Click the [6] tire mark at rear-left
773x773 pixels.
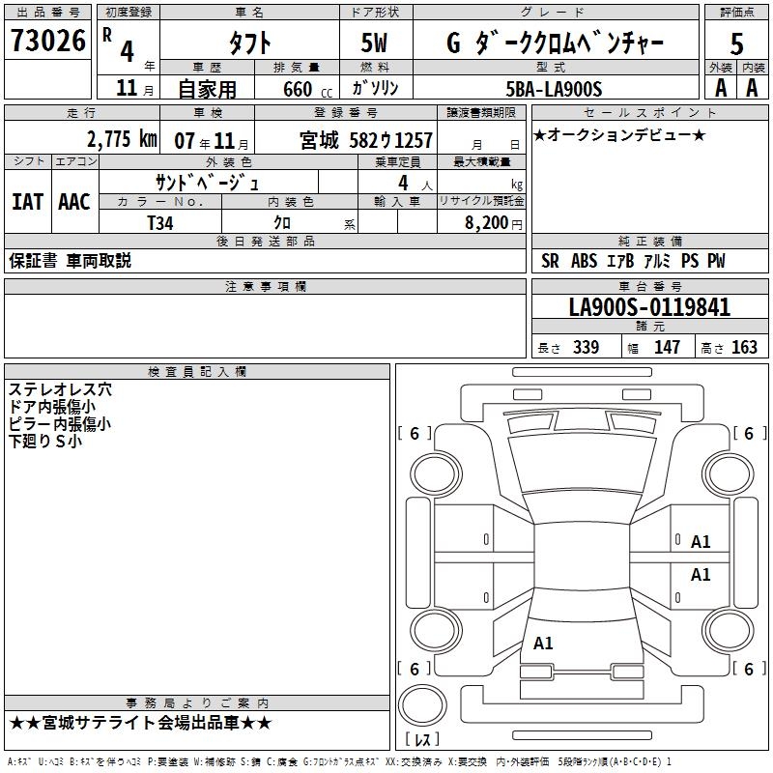[x=415, y=669]
